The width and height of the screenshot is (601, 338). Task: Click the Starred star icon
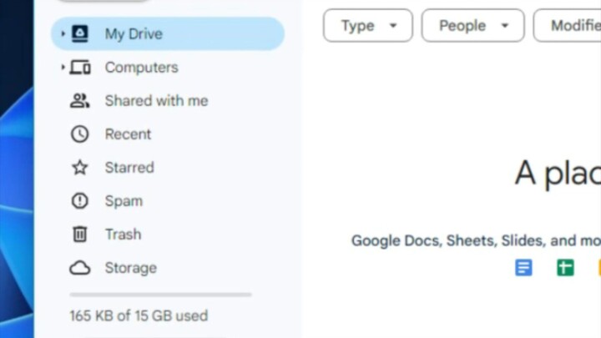pyautogui.click(x=80, y=168)
